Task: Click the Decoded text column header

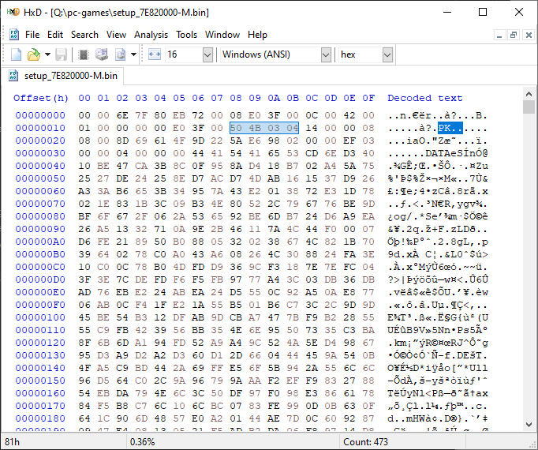Action: (x=424, y=98)
